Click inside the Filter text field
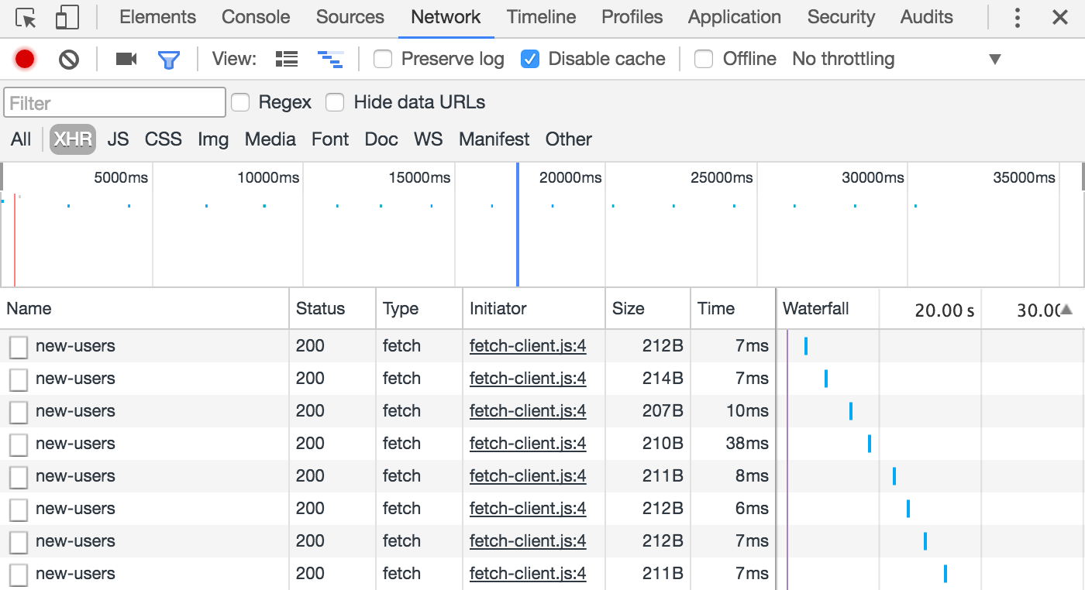 pyautogui.click(x=115, y=102)
